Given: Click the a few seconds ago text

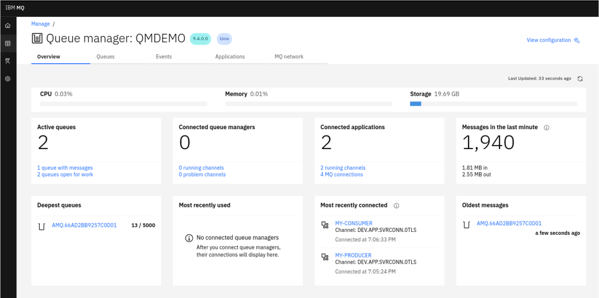Looking at the screenshot, I should point(557,233).
